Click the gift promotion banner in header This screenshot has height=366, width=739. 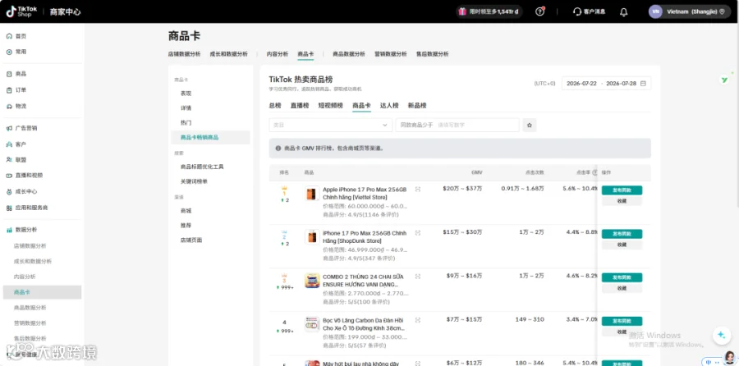tap(489, 11)
